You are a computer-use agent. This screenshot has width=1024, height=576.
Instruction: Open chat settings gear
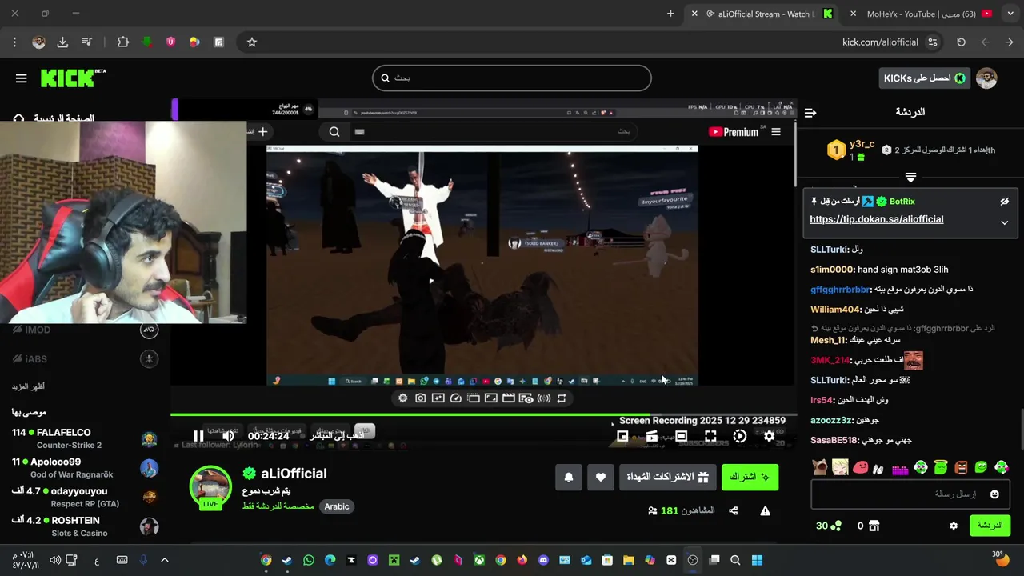tap(953, 526)
